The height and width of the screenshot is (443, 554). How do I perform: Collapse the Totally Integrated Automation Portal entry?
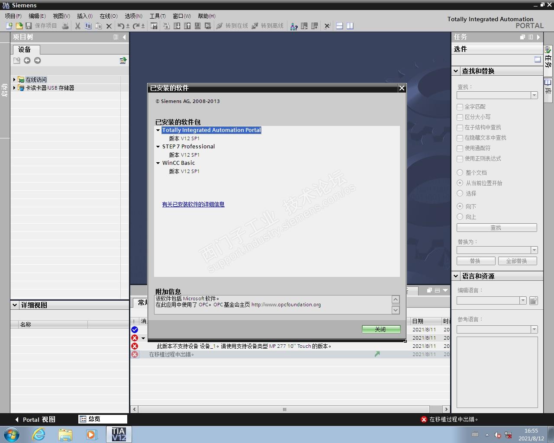coord(158,130)
